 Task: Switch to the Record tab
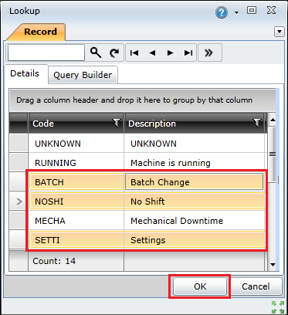(36, 32)
